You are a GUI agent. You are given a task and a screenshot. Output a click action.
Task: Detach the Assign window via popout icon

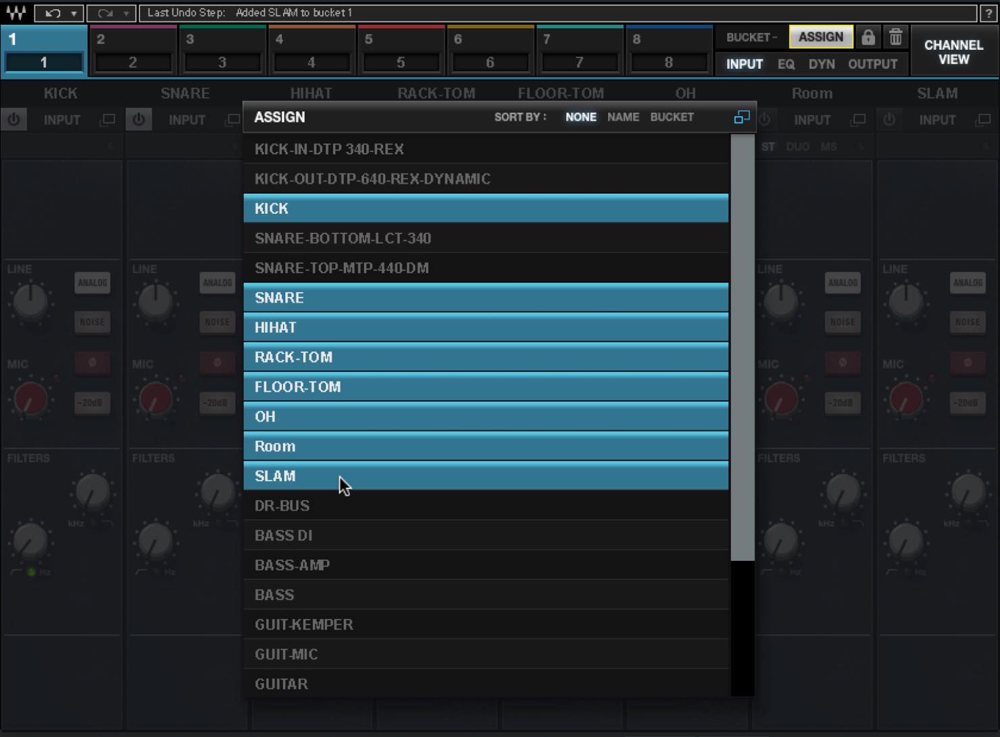(741, 117)
